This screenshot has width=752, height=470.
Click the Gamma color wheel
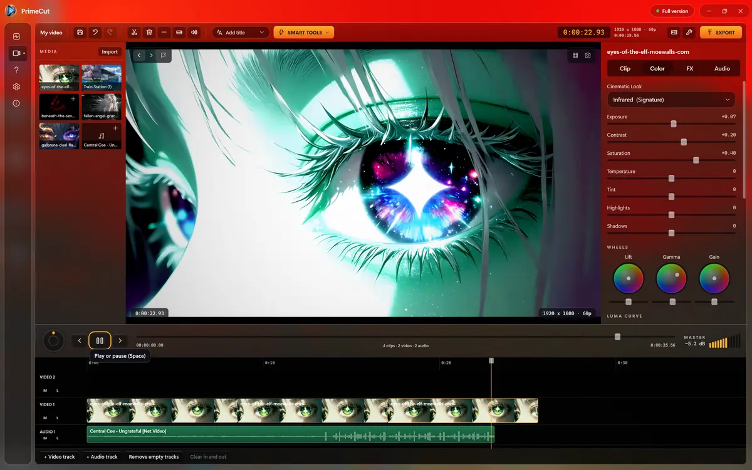click(x=671, y=278)
